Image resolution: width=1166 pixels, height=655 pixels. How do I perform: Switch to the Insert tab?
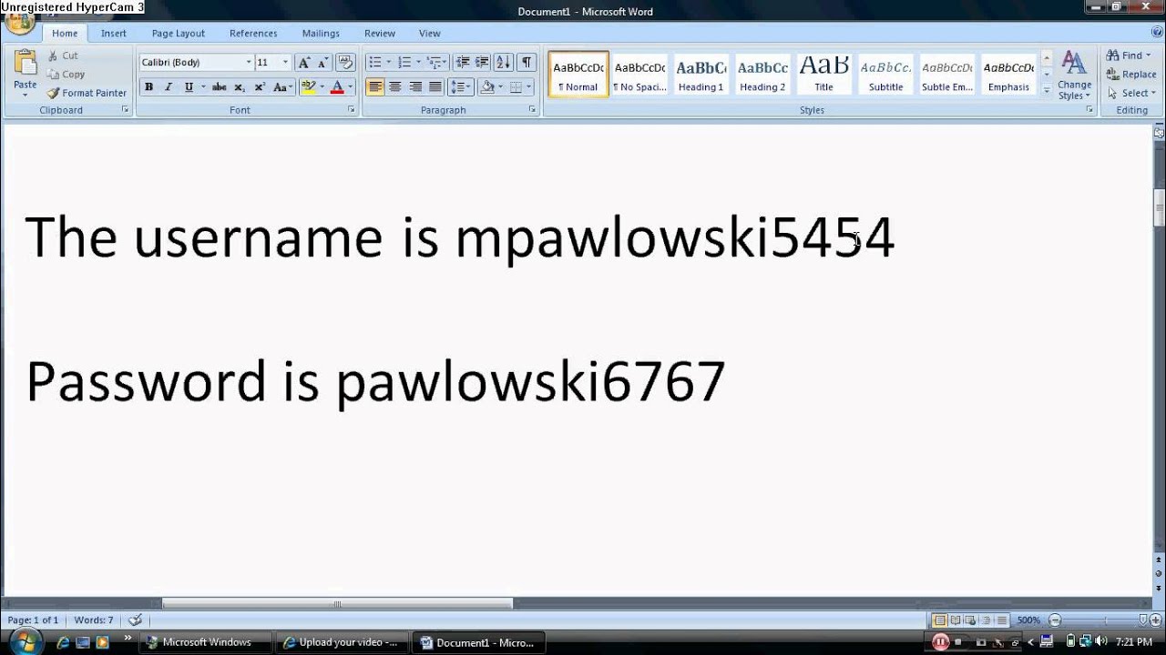click(x=114, y=34)
